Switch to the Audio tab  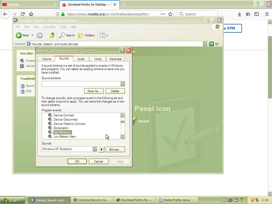coord(81,59)
